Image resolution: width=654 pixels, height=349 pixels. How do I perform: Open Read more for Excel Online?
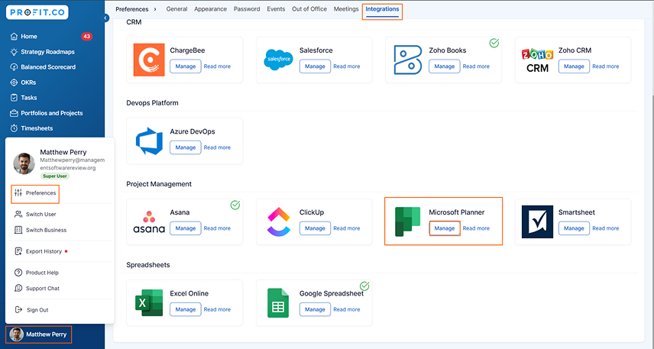217,309
